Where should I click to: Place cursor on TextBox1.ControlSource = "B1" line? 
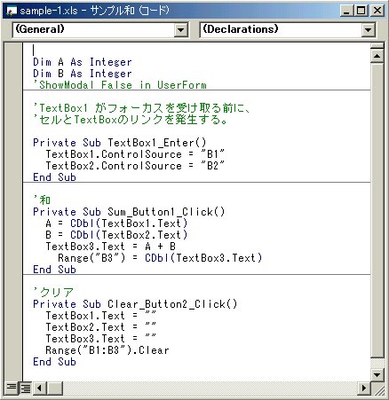point(135,154)
